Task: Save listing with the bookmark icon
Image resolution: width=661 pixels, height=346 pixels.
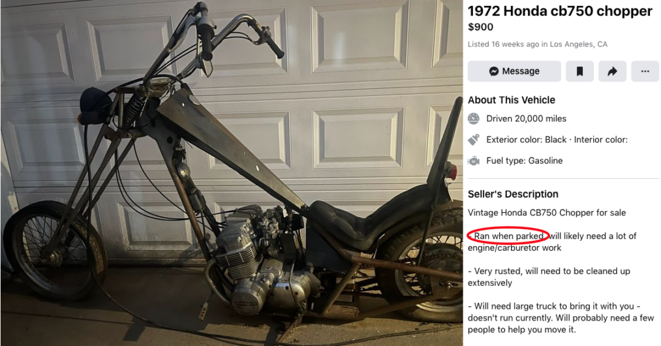Action: [579, 71]
